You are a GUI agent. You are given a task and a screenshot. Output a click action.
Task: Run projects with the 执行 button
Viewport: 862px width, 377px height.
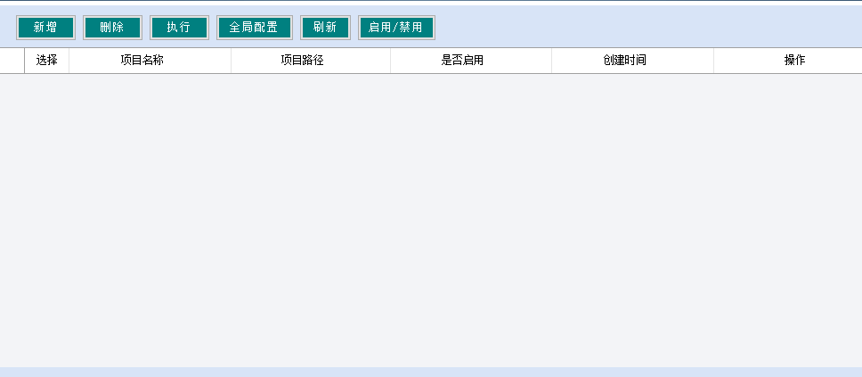(x=179, y=28)
